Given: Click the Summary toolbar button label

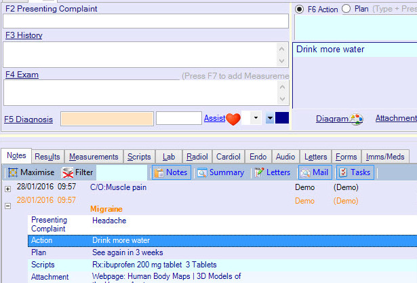Looking at the screenshot, I should pyautogui.click(x=226, y=172).
